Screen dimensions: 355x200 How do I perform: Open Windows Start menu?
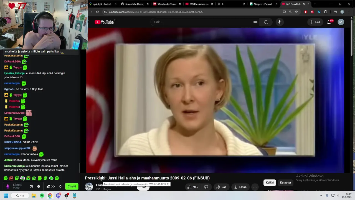(6, 196)
